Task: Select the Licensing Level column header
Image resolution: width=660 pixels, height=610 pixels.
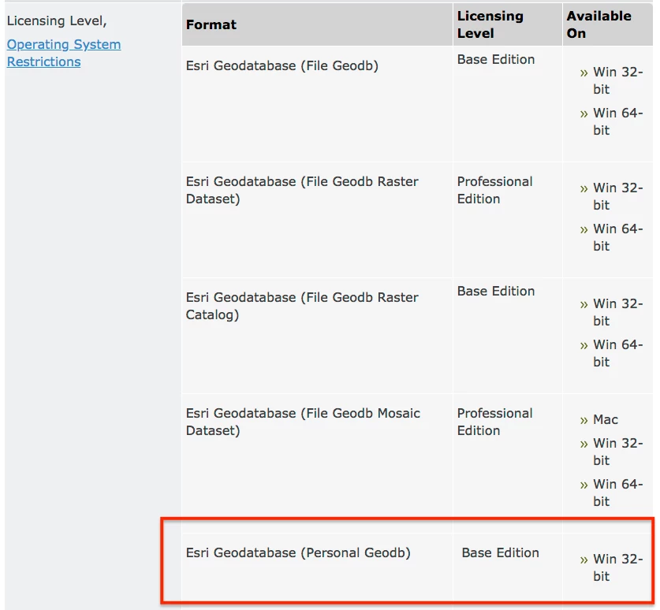Action: point(508,24)
